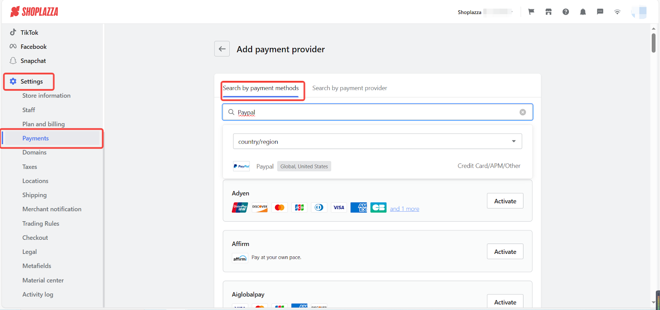Image resolution: width=660 pixels, height=310 pixels.
Task: Click the scrollbar down arrow
Action: (653, 303)
